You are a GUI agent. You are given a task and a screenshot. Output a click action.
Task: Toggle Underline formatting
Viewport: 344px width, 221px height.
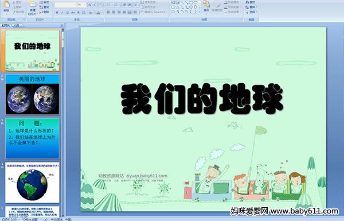pos(68,13)
